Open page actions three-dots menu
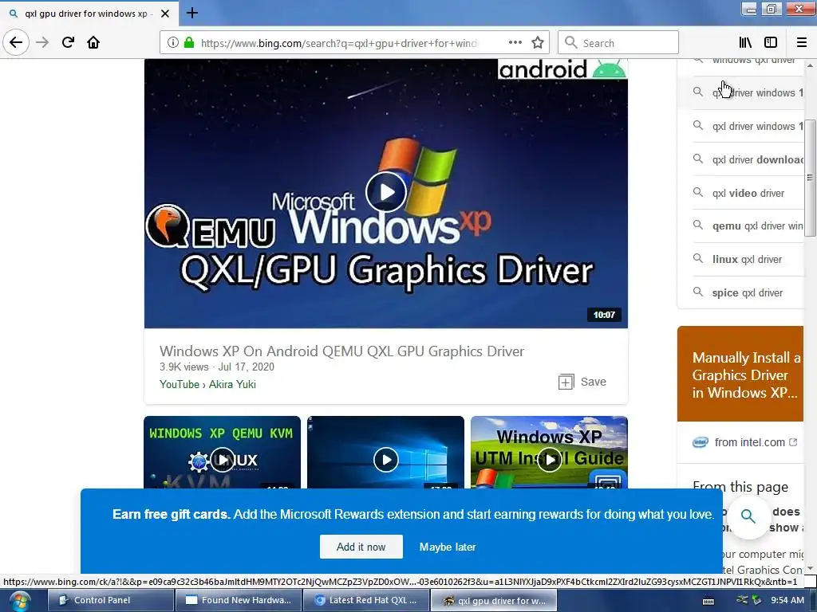Image resolution: width=817 pixels, height=612 pixels. (515, 42)
